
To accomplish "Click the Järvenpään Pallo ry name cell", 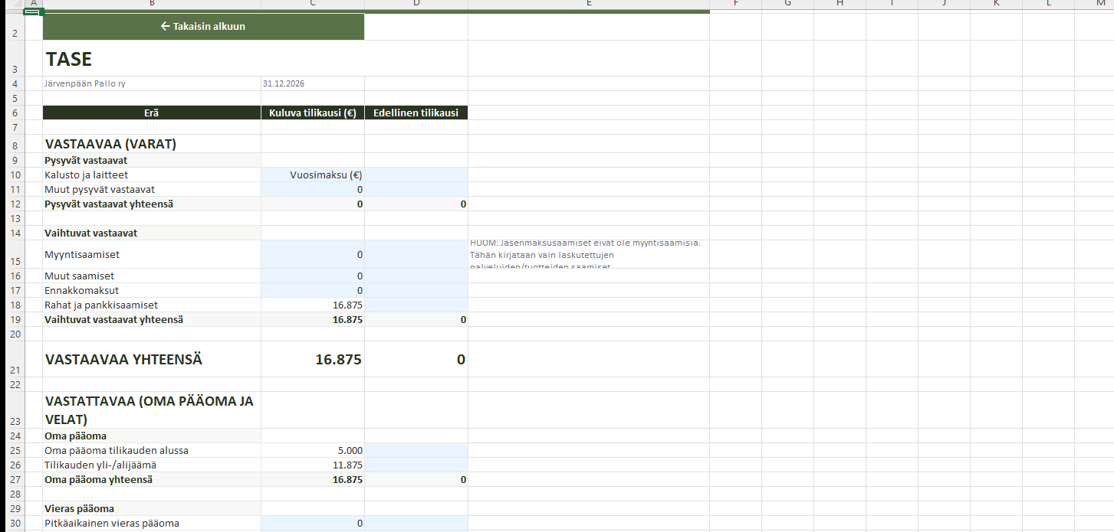I will [152, 83].
